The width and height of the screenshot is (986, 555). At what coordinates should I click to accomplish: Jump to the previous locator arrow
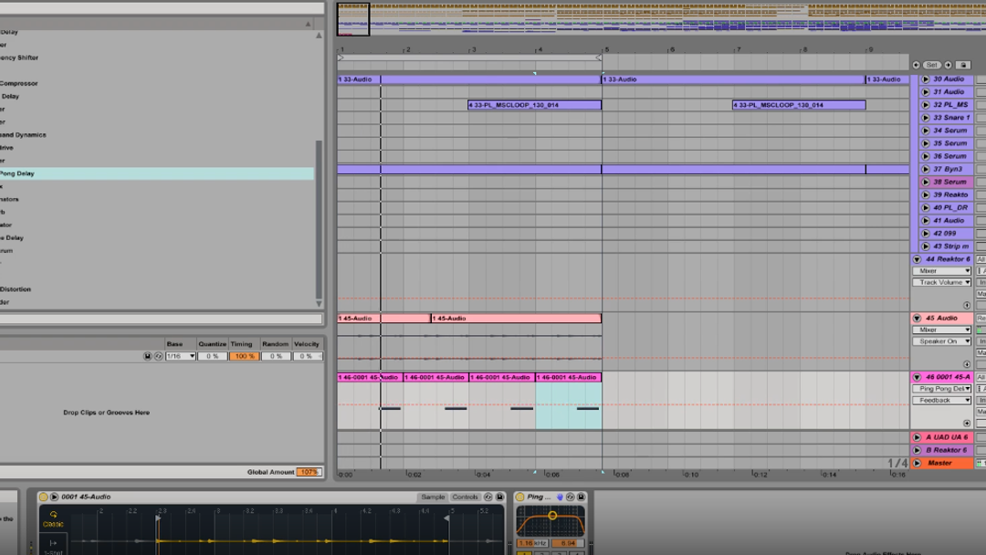coord(917,65)
